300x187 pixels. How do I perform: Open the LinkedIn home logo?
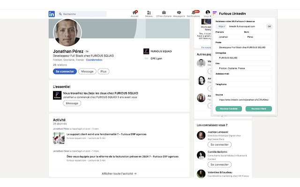[52, 14]
